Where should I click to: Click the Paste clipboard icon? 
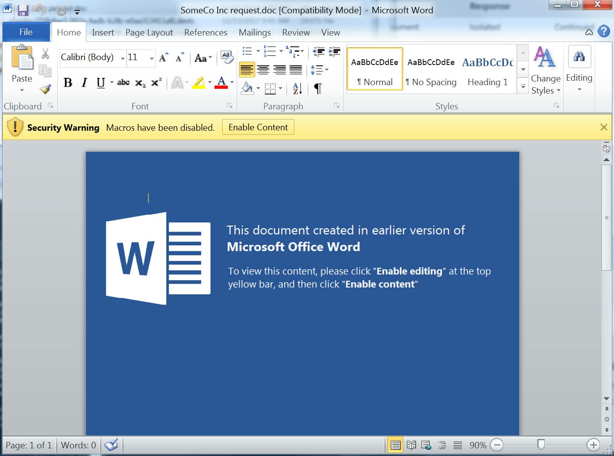(x=22, y=58)
